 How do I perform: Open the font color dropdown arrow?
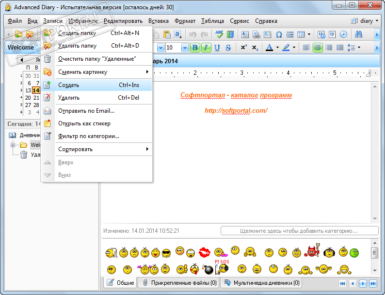(277, 48)
